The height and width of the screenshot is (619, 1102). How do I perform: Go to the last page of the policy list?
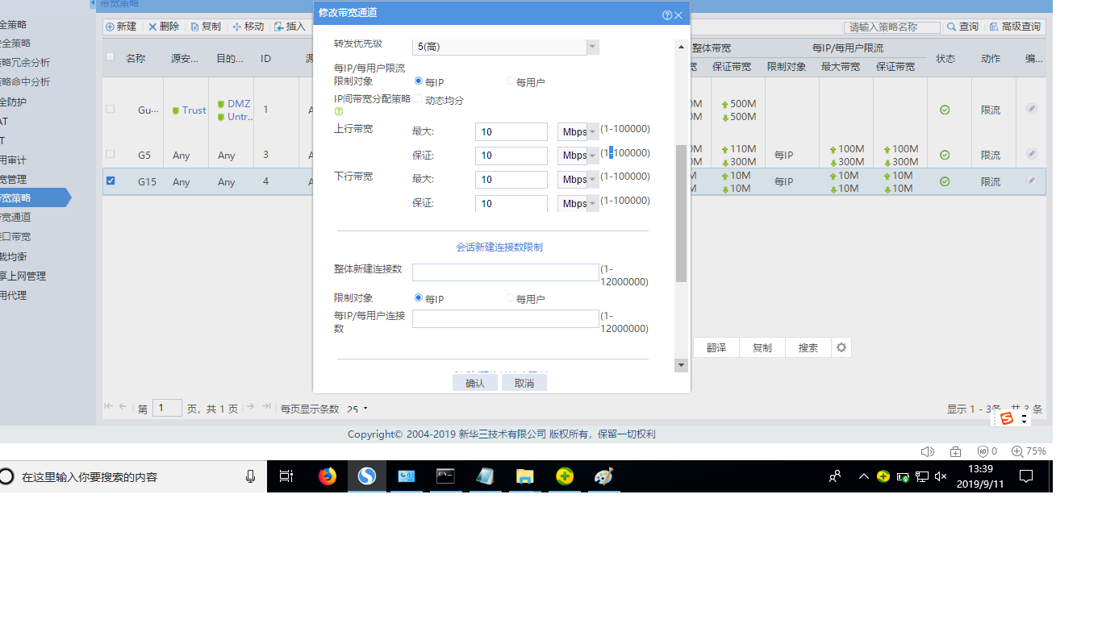tap(265, 407)
